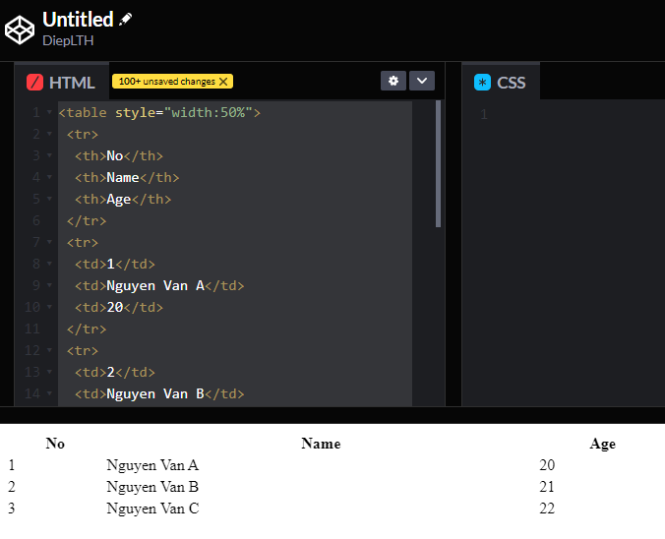Screen dimensions: 665x539
Task: Fold the tr block on line 12
Action: (49, 351)
